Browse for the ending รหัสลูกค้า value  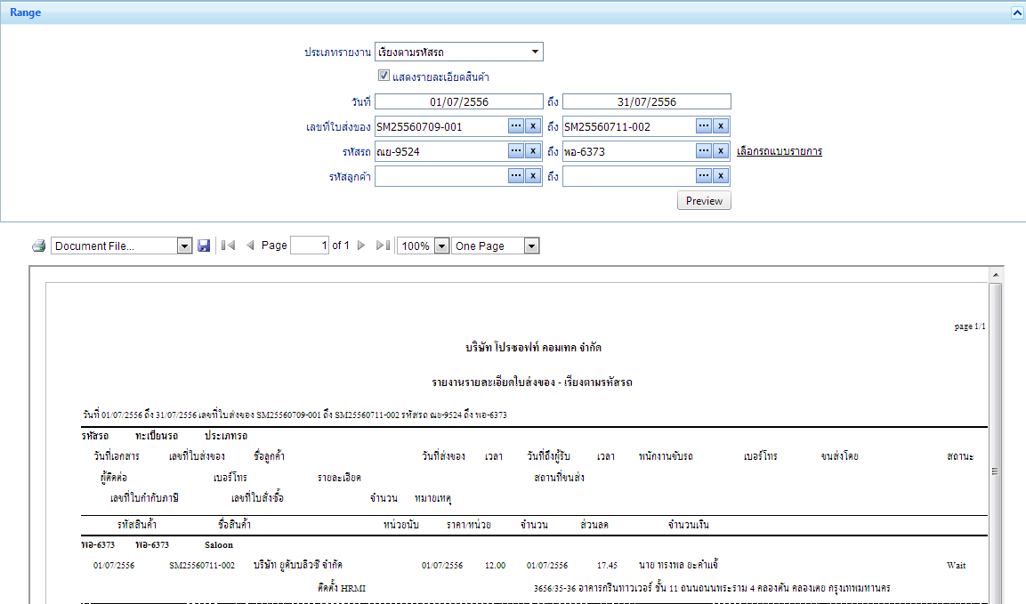tap(704, 176)
